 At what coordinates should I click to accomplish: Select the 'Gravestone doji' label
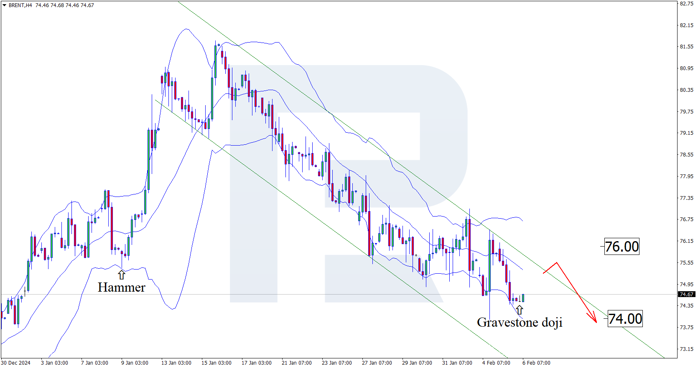tap(520, 323)
